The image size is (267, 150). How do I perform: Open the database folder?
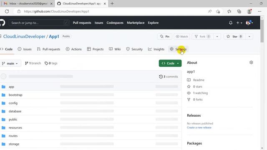pos(15,111)
